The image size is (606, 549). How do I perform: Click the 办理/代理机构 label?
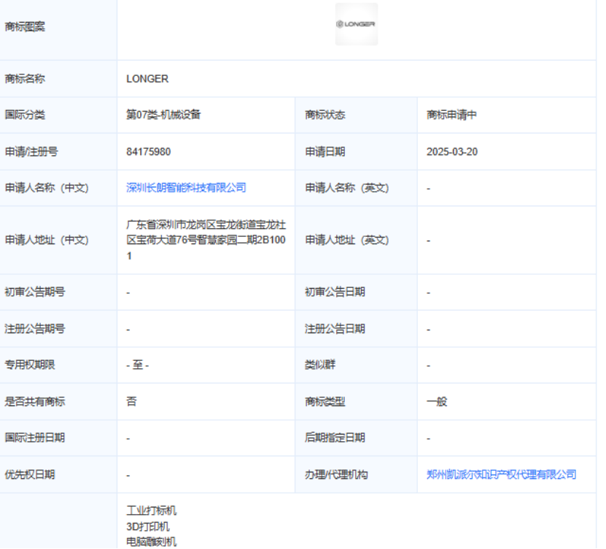pos(336,475)
